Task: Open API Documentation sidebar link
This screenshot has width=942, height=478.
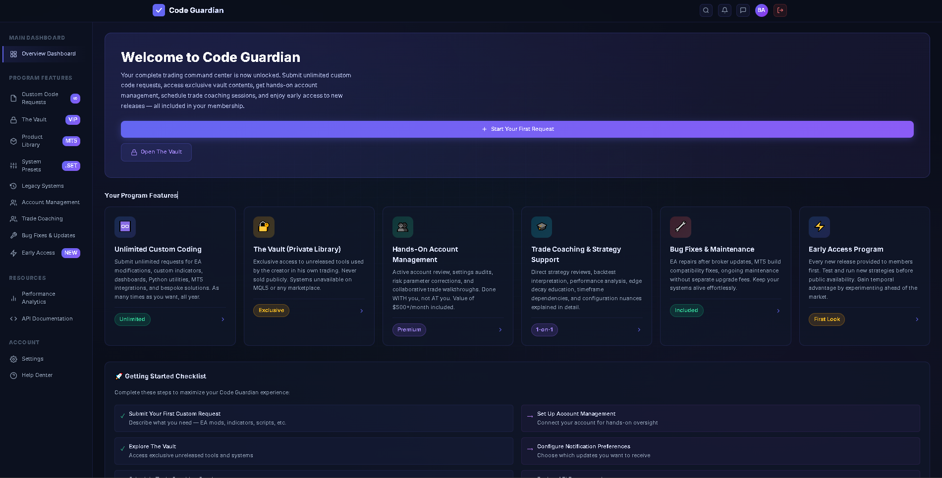Action: (45, 319)
